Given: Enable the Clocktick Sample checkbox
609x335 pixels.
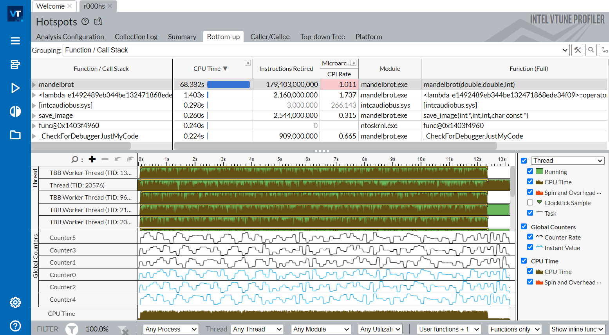Looking at the screenshot, I should point(530,203).
